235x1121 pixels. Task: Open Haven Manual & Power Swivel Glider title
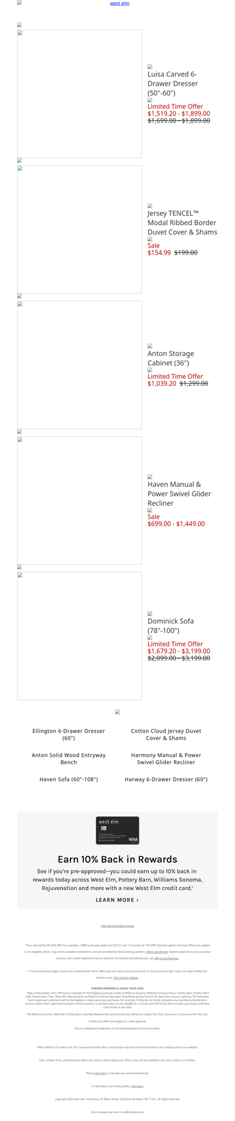click(179, 494)
